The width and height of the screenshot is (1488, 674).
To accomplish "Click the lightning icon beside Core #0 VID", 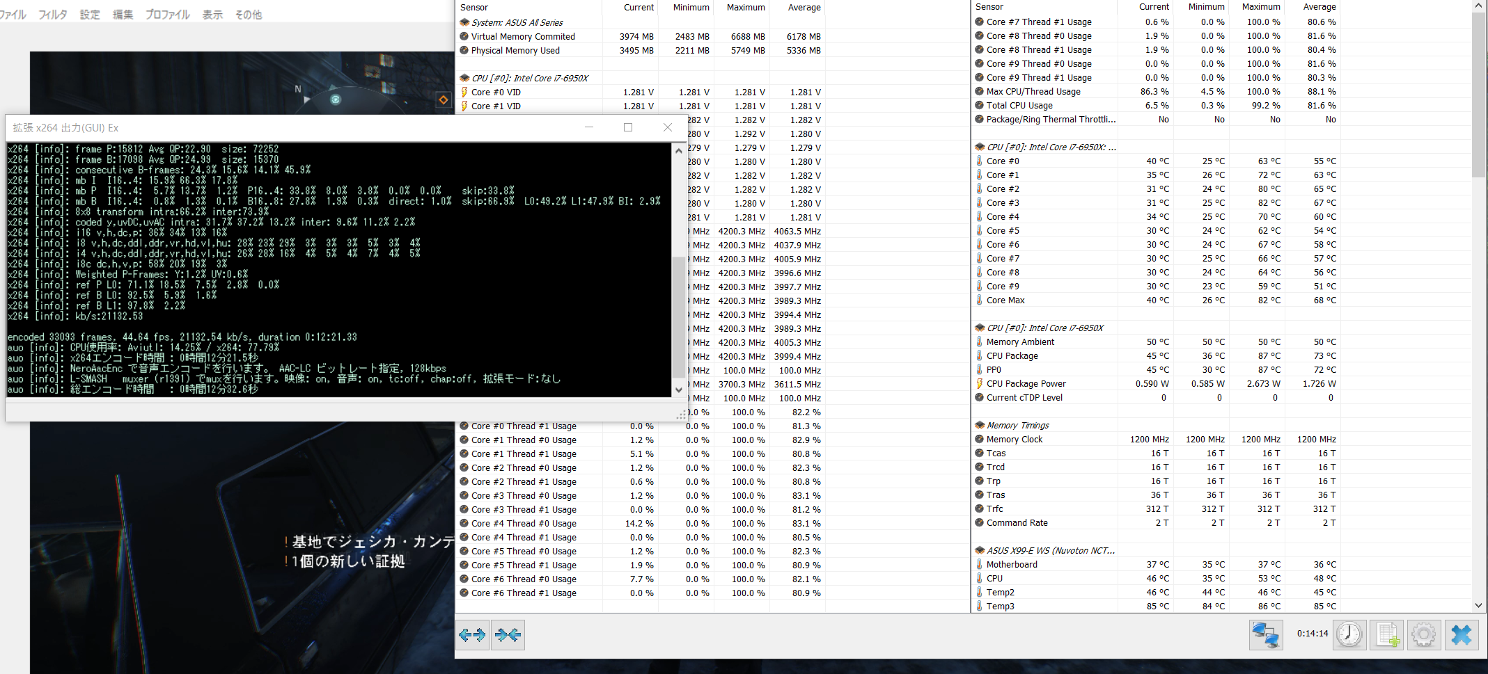I will [x=464, y=92].
